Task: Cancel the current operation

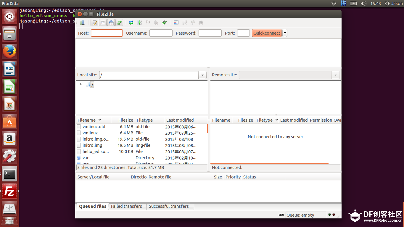Action: 148,22
